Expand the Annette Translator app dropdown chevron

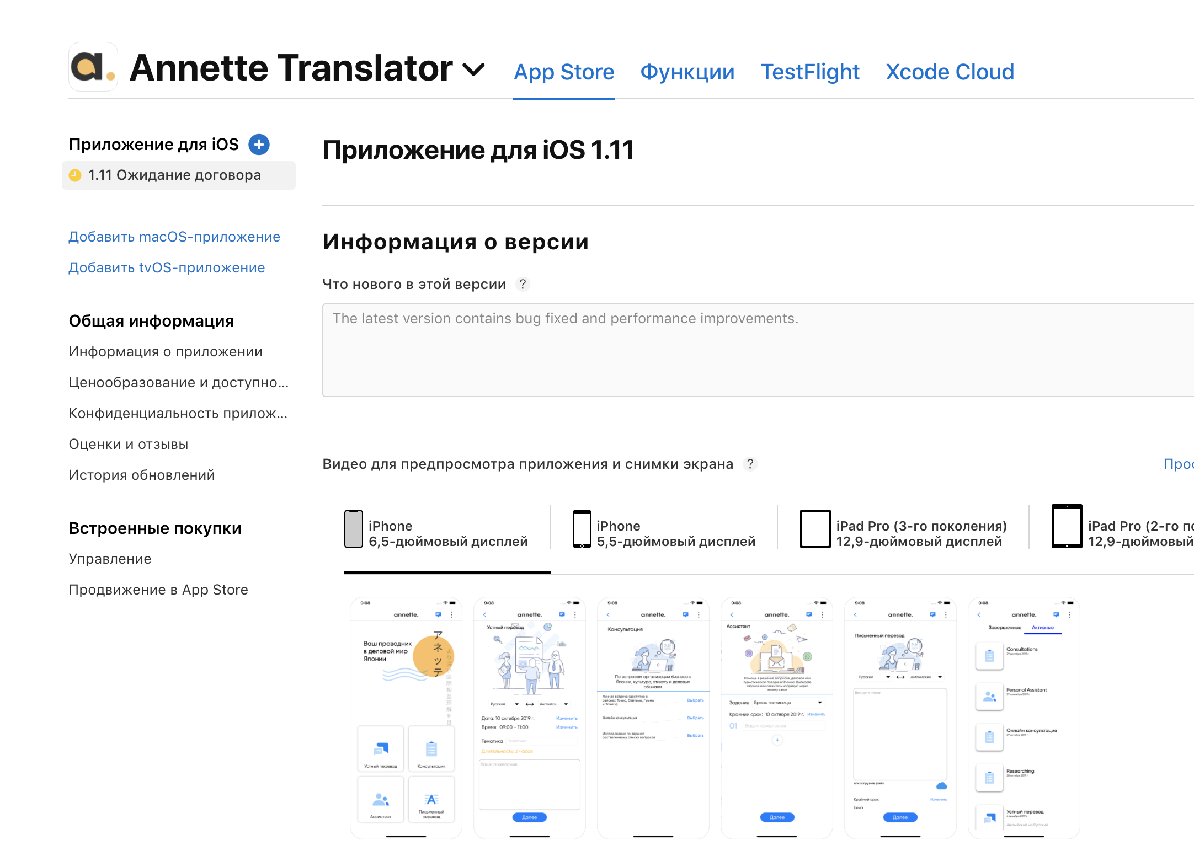[473, 69]
